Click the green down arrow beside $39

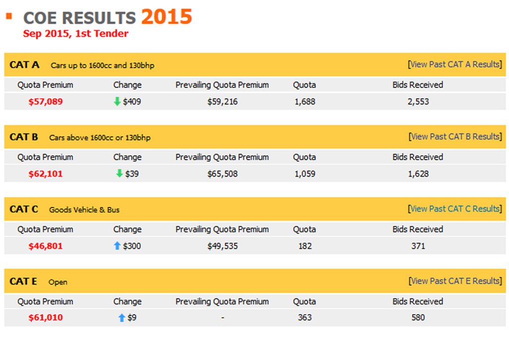119,173
